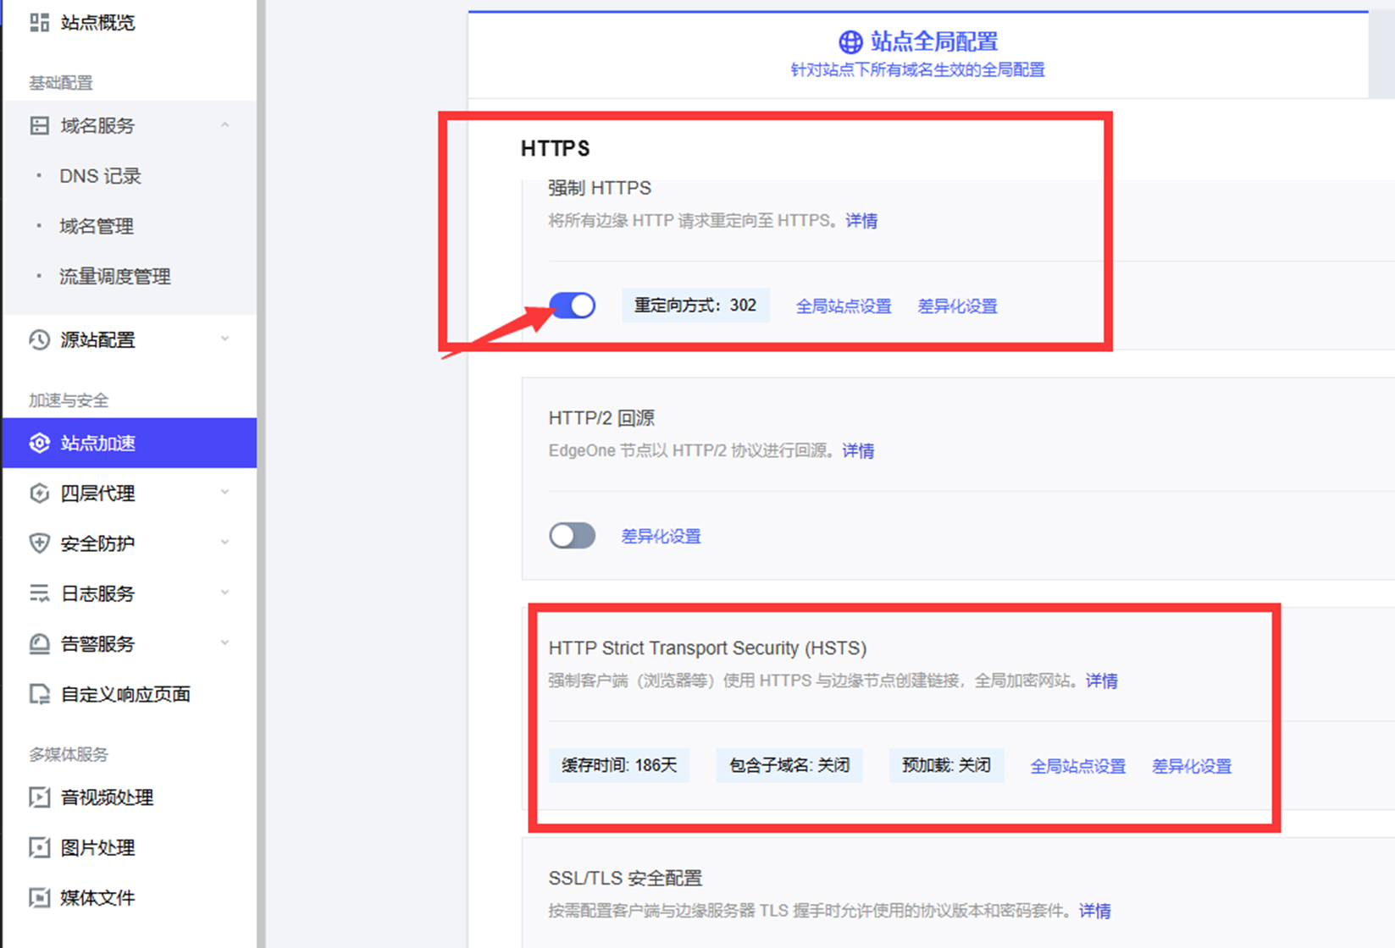Click the 告警服务 bell icon

click(x=39, y=644)
